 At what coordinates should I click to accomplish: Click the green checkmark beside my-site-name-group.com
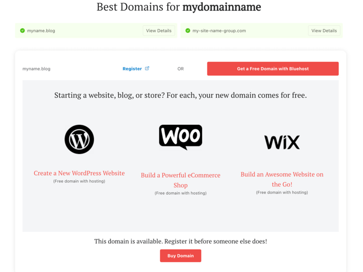pos(187,31)
